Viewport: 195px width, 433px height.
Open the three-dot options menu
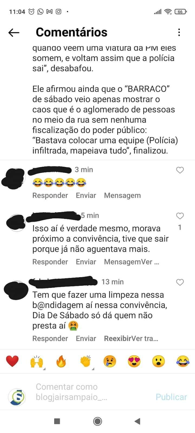click(x=179, y=32)
